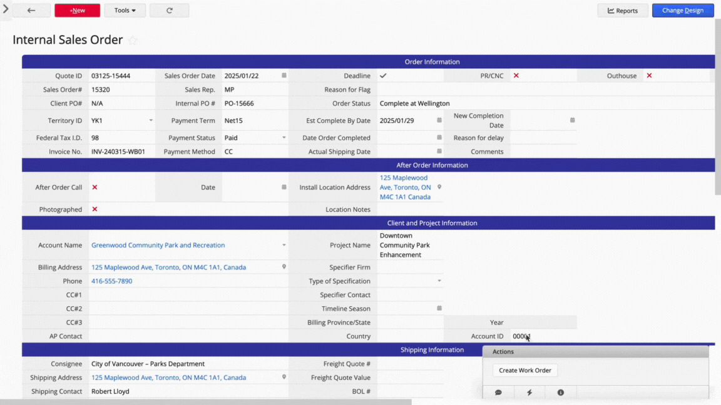The image size is (721, 405).
Task: Open comments icon in Actions panel
Action: click(x=498, y=392)
